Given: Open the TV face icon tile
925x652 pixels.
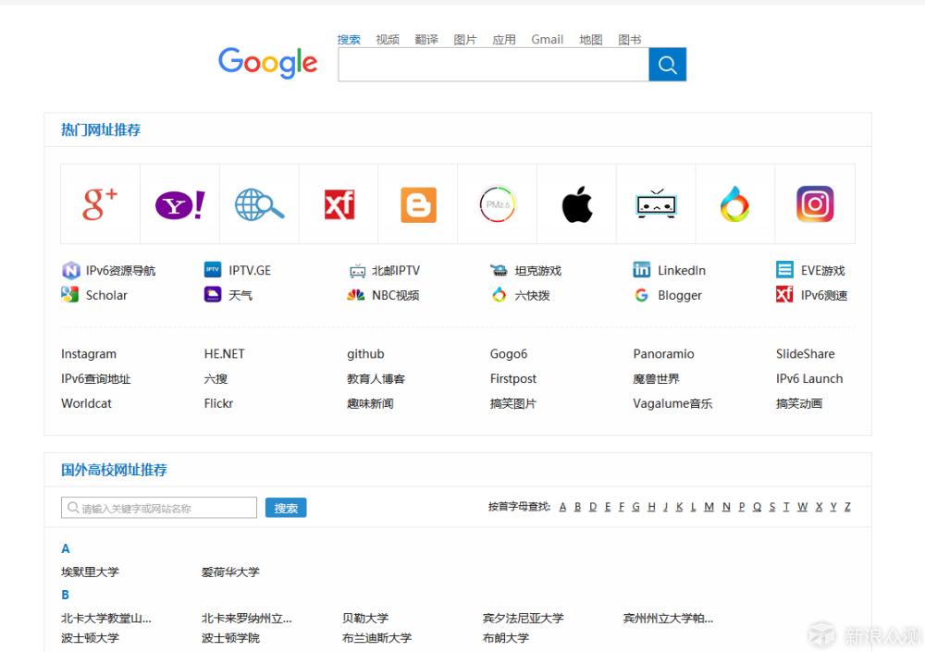Looking at the screenshot, I should pyautogui.click(x=656, y=204).
